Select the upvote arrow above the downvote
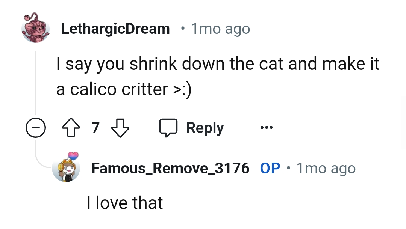 pyautogui.click(x=70, y=128)
